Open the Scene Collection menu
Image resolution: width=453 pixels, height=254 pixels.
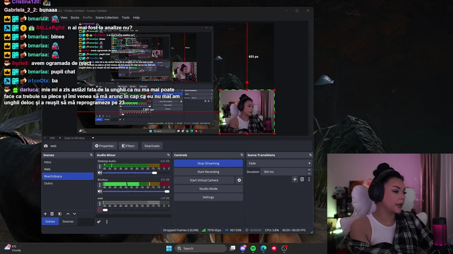pos(107,17)
